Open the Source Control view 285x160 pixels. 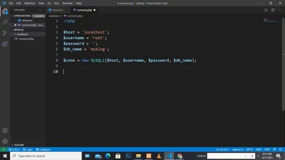pyautogui.click(x=5, y=33)
